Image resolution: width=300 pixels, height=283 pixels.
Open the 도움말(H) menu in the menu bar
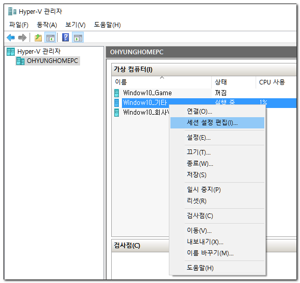pyautogui.click(x=107, y=25)
